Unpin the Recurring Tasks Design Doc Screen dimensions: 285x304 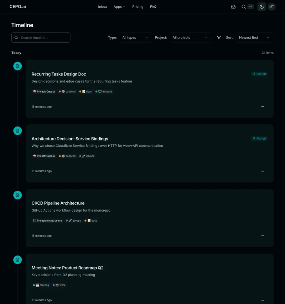[259, 74]
